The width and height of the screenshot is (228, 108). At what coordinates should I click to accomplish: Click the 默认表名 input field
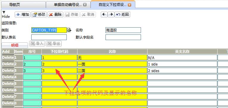[x=49, y=37]
